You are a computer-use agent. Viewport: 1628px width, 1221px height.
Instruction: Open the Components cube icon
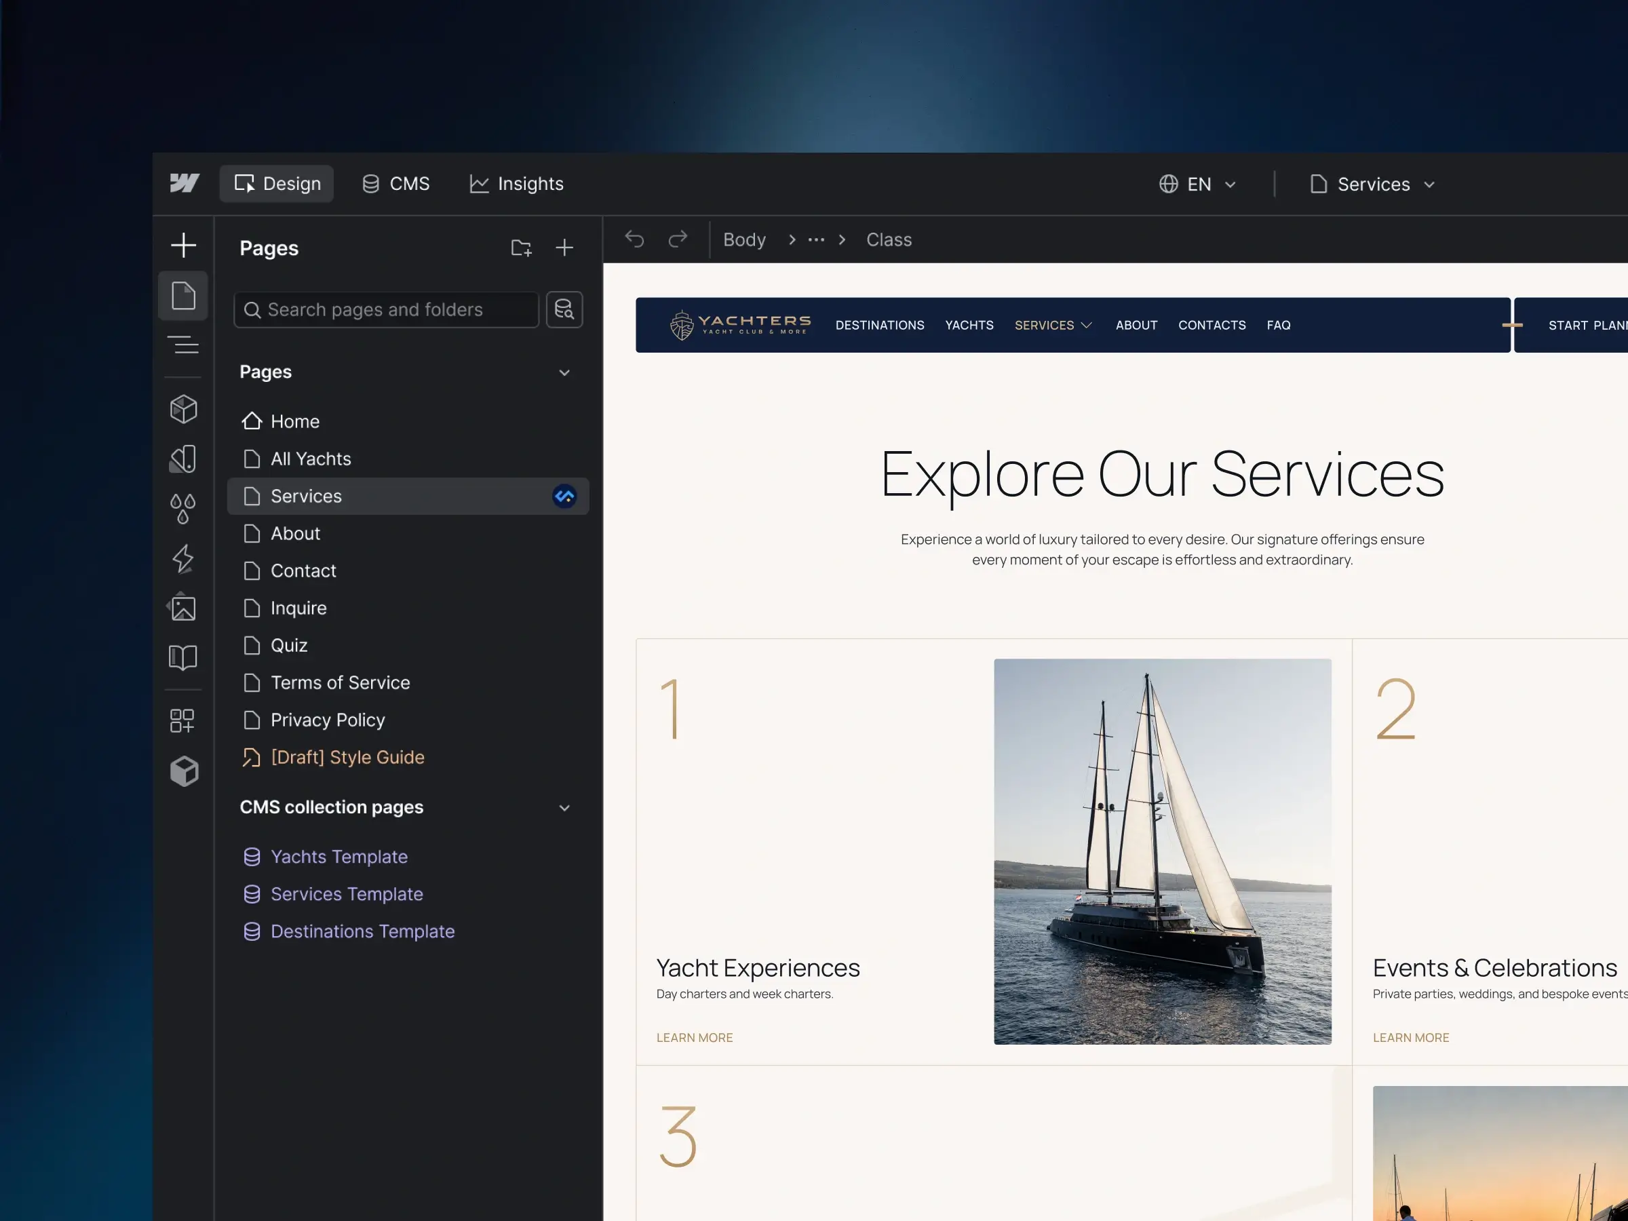pos(183,409)
